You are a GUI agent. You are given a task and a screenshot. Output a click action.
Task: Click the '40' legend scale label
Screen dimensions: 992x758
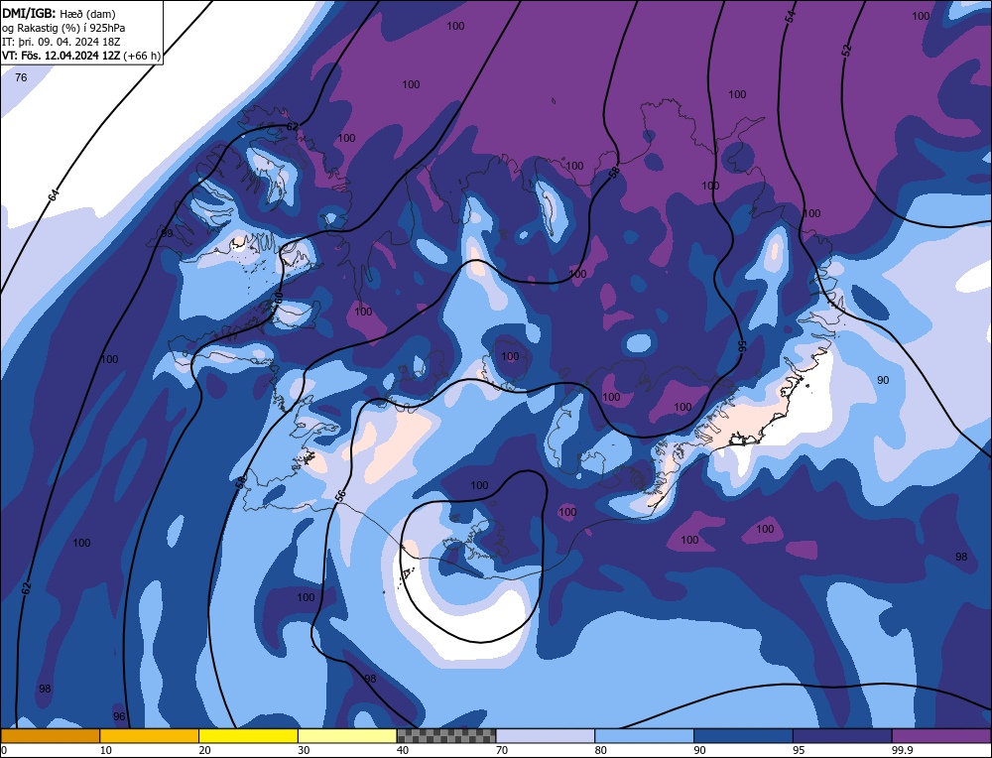tap(403, 750)
